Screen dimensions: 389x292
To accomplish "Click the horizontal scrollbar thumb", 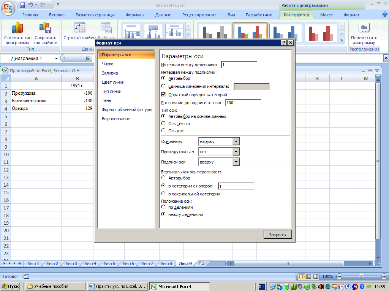I will [x=289, y=263].
